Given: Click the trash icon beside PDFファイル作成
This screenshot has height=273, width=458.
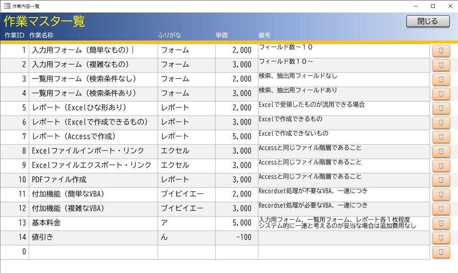Looking at the screenshot, I should pyautogui.click(x=441, y=180).
